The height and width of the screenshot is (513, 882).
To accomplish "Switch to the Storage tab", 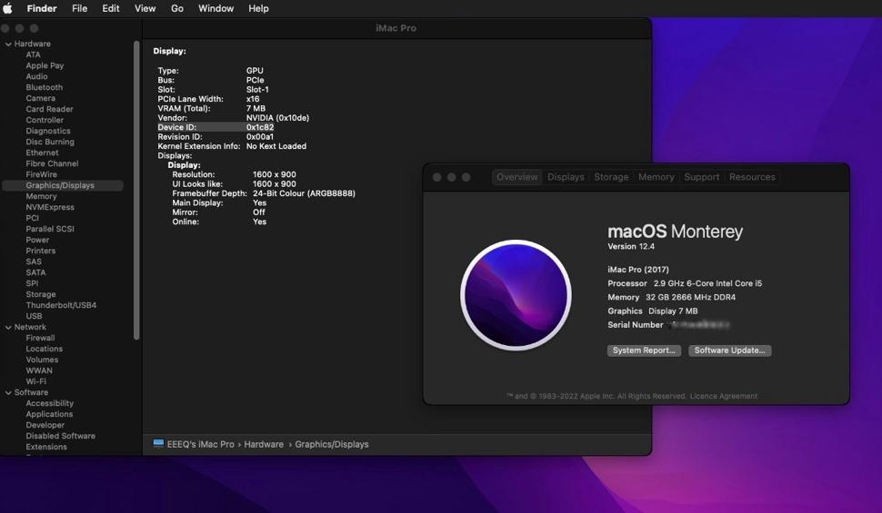I will tap(611, 177).
